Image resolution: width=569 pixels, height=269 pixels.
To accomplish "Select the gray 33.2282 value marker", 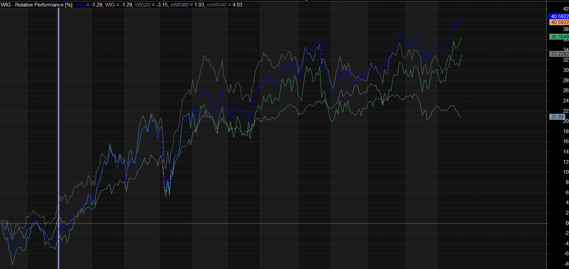I will [x=559, y=54].
